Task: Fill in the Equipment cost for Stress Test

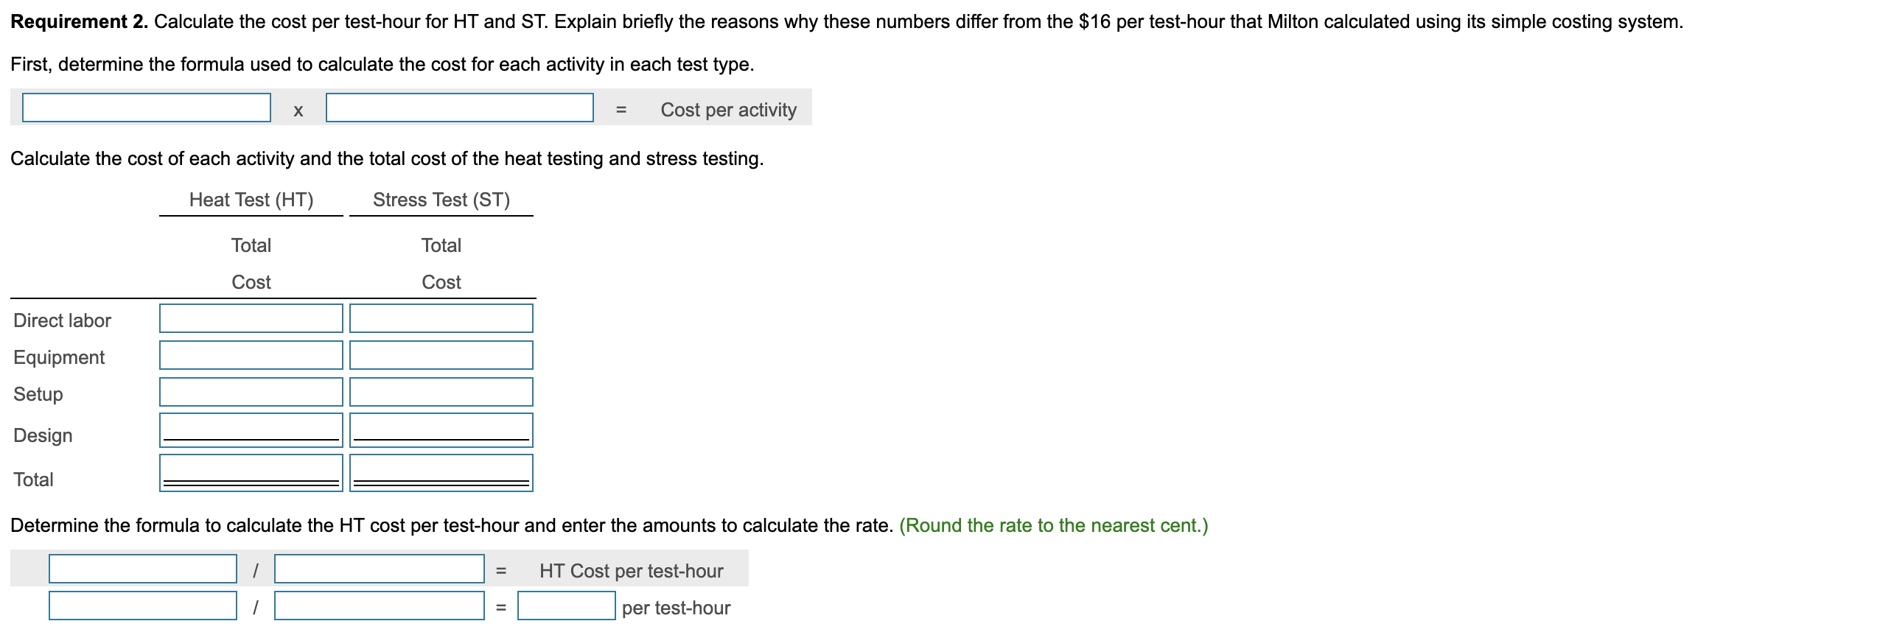Action: click(441, 355)
